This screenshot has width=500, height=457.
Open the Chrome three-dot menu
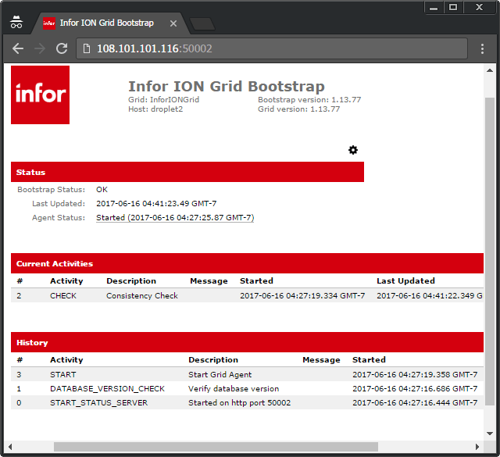click(x=482, y=48)
